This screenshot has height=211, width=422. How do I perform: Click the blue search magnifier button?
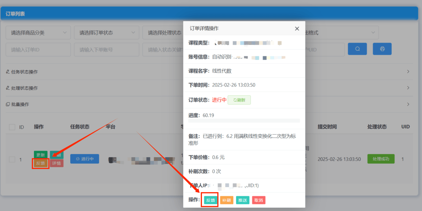[x=357, y=49]
